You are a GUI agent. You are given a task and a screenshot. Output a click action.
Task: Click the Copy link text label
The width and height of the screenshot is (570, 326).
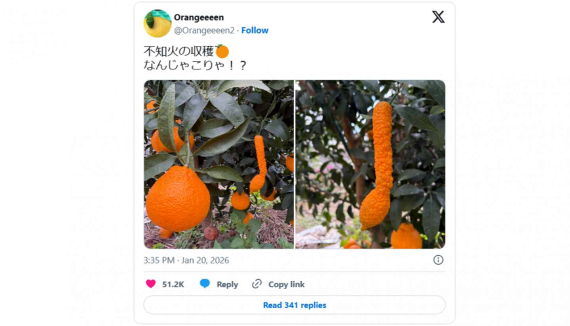pyautogui.click(x=287, y=284)
